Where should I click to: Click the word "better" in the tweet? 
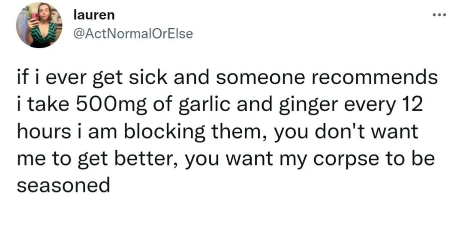(147, 159)
